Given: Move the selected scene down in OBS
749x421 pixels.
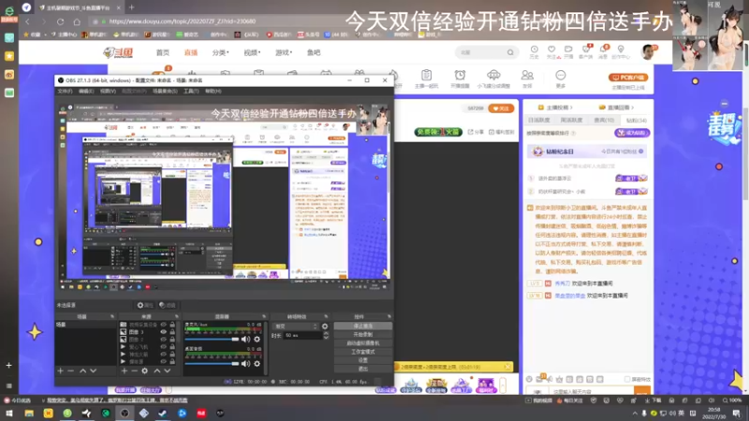Looking at the screenshot, I should click(x=93, y=370).
